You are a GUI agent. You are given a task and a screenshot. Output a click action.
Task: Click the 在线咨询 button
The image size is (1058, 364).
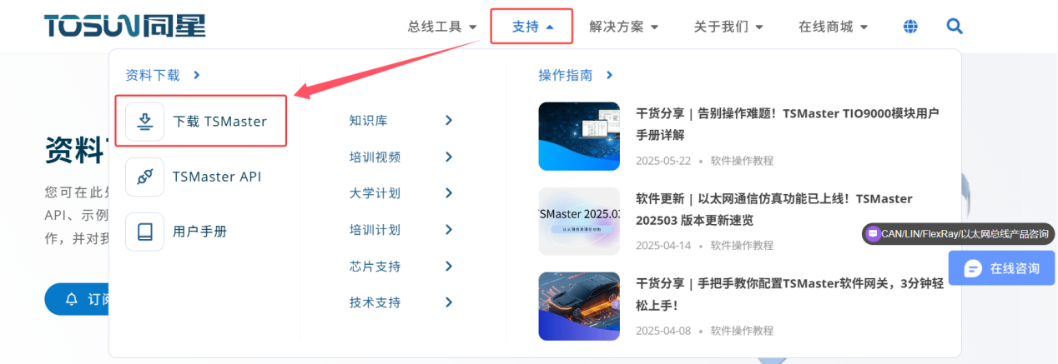tap(1001, 268)
